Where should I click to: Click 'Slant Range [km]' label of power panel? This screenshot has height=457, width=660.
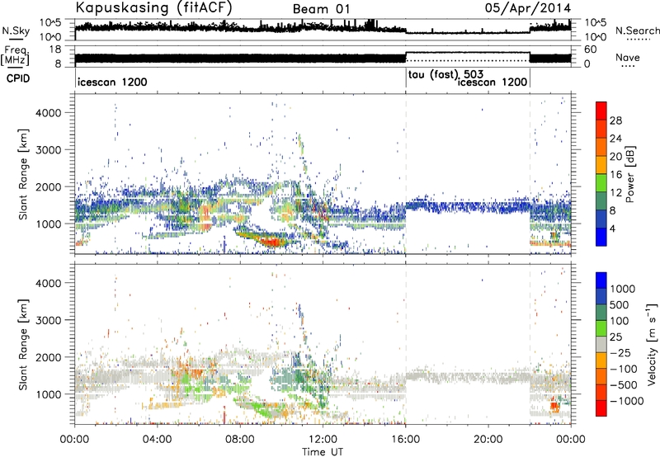click(24, 174)
